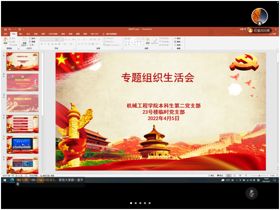Unmute the microphone button

click(x=251, y=193)
